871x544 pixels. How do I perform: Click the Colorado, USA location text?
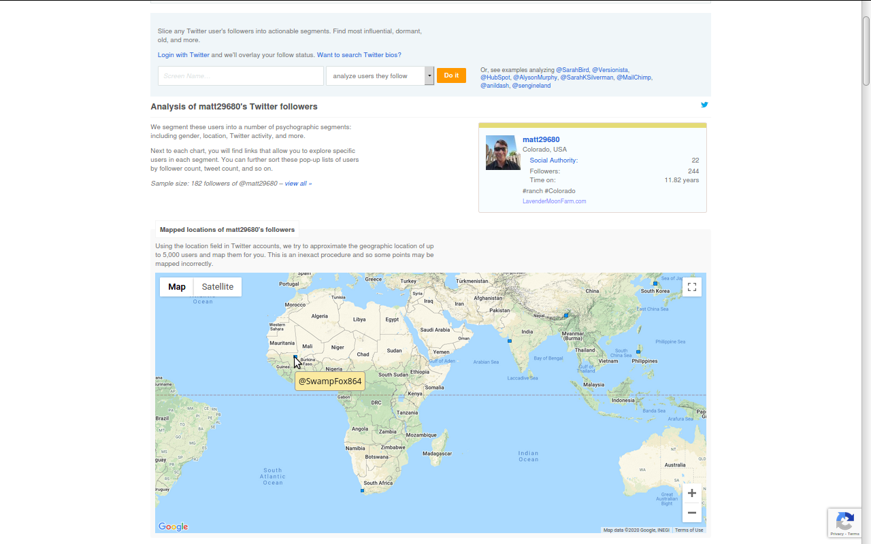click(544, 150)
